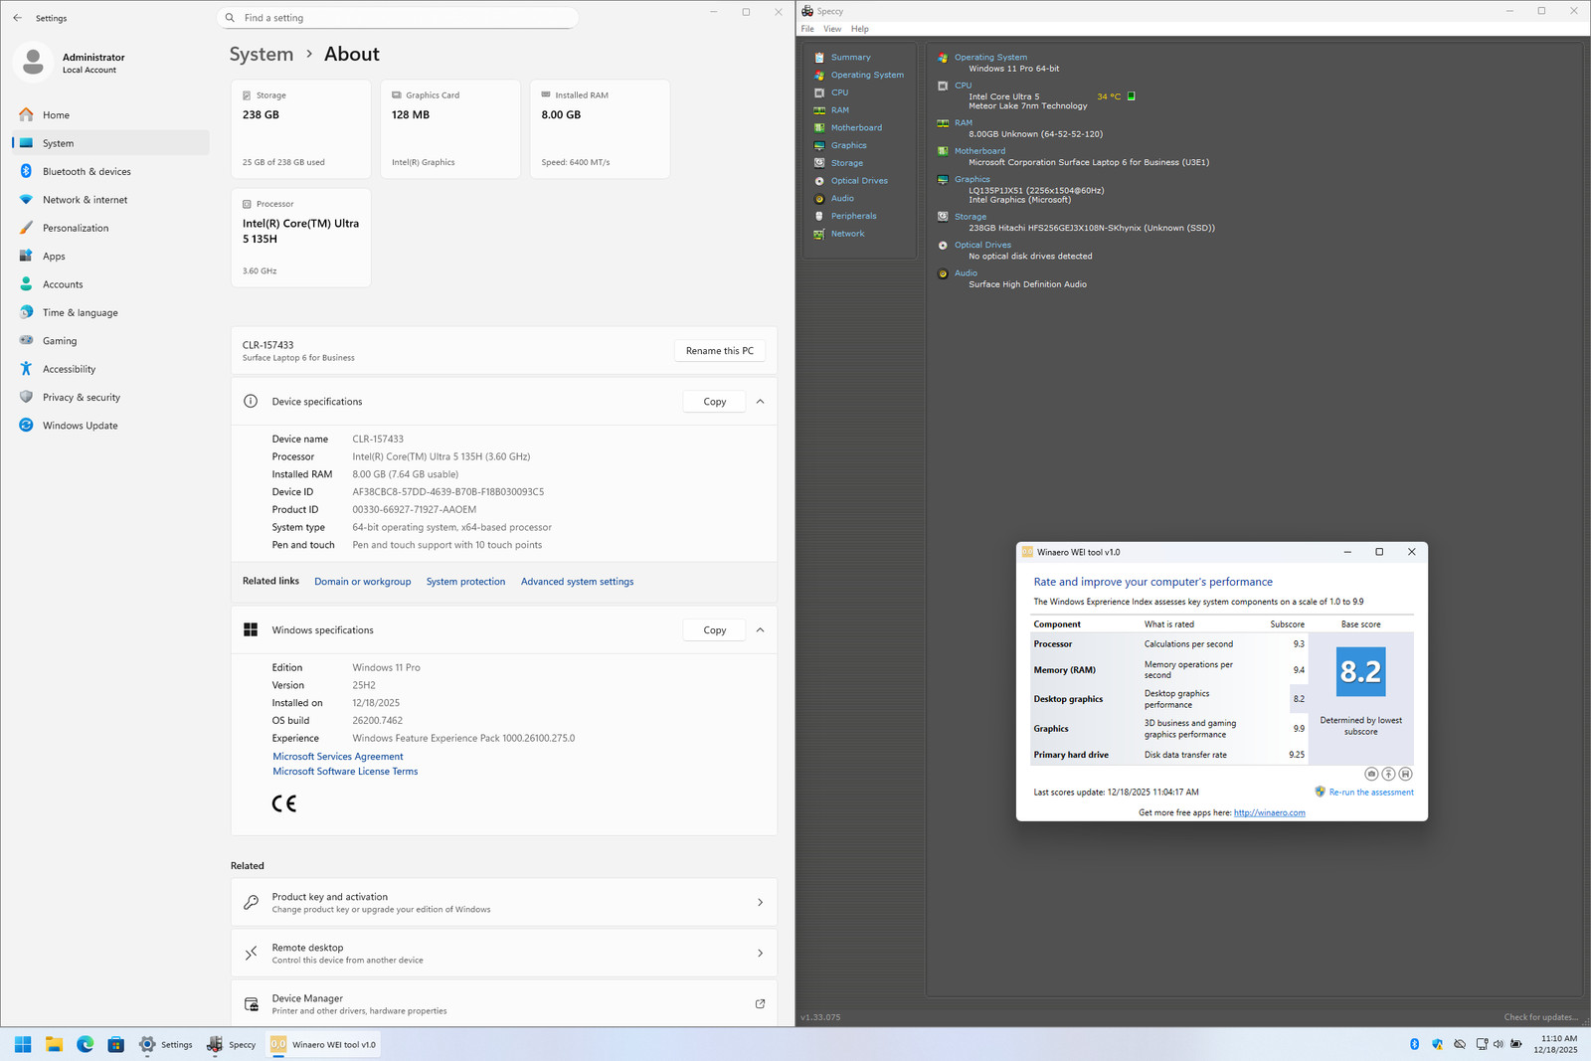Click the Speccy sidebar Peripherals mouse icon
1591x1061 pixels.
tap(819, 216)
